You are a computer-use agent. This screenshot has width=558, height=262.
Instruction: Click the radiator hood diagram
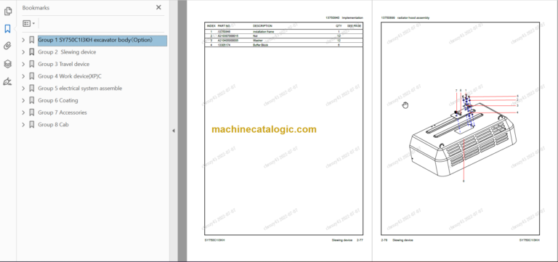(x=464, y=136)
